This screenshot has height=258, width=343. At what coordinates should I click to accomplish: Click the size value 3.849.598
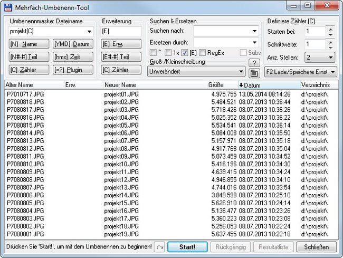[224, 195]
